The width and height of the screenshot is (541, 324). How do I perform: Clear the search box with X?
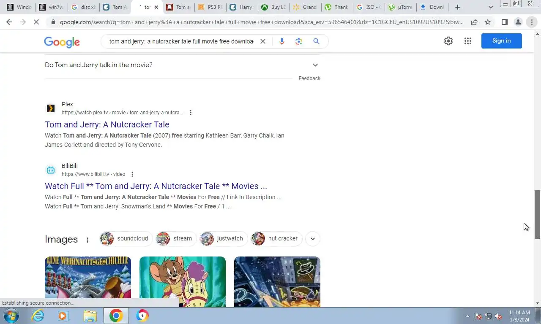pos(262,41)
